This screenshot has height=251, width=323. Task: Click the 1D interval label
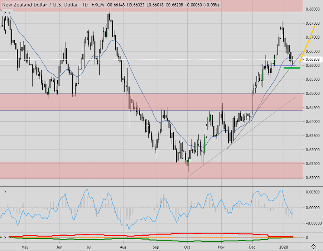[85, 5]
